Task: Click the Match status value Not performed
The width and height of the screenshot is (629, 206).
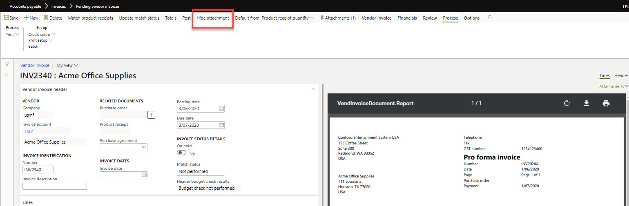Action: pyautogui.click(x=201, y=171)
